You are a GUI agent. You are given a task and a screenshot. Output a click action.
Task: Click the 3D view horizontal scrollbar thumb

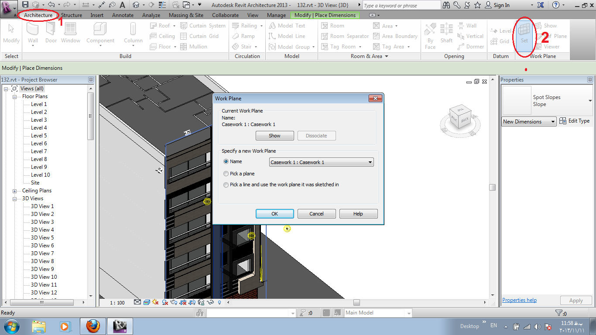click(356, 302)
